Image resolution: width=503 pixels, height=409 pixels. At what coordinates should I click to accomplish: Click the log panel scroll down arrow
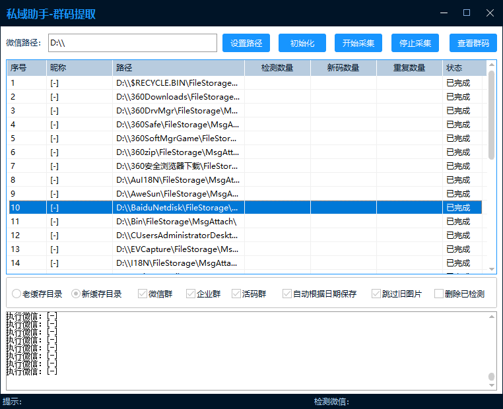pos(492,385)
